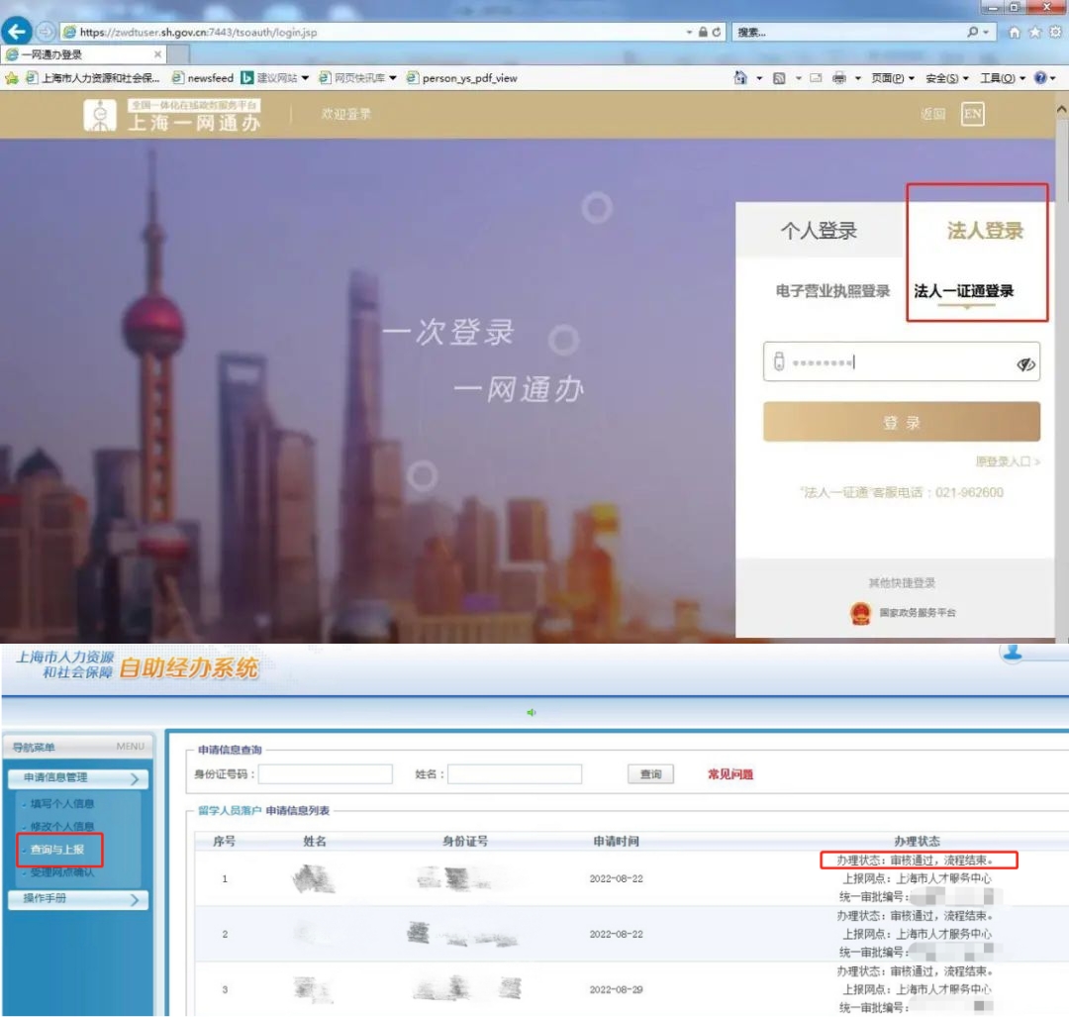1069x1017 pixels.
Task: Expand the 操作手册 menu section
Action: point(78,899)
